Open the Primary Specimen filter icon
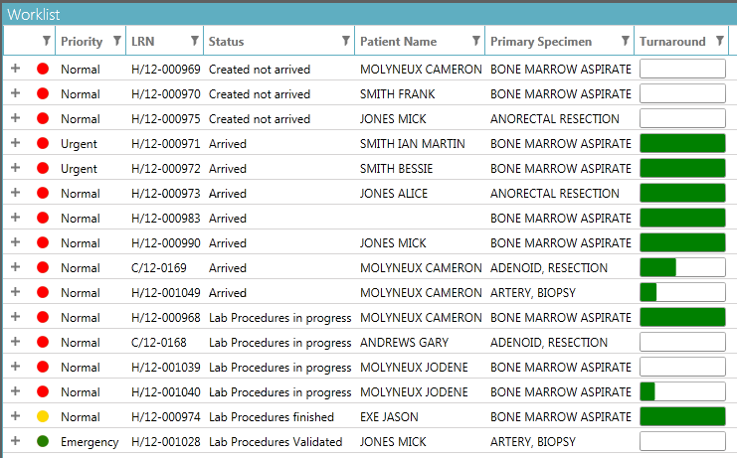Viewport: 737px width, 458px height. tap(625, 41)
